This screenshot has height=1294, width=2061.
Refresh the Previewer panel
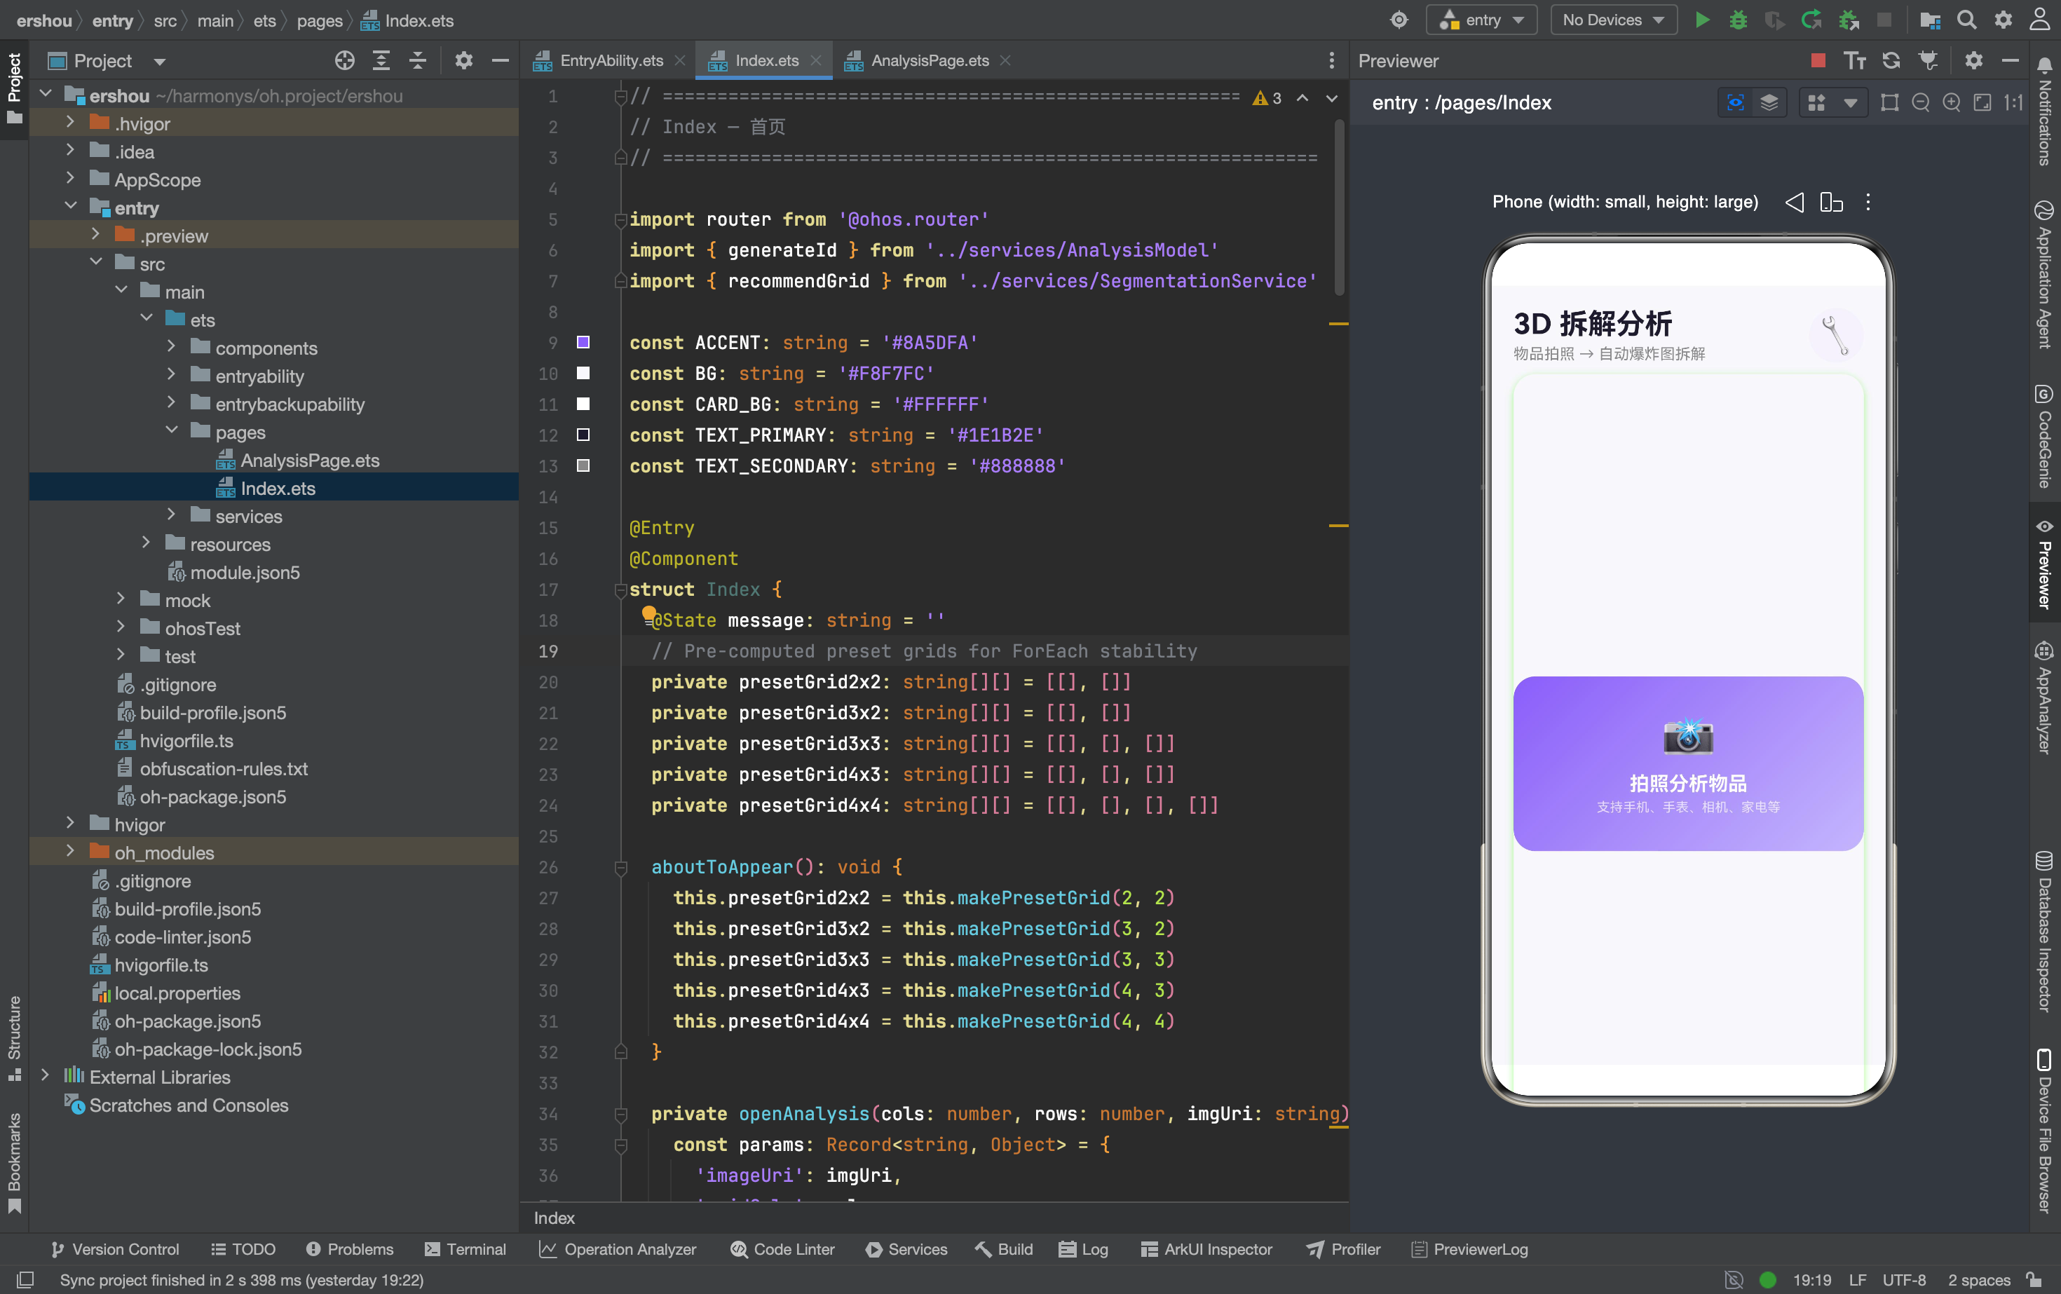[1891, 61]
